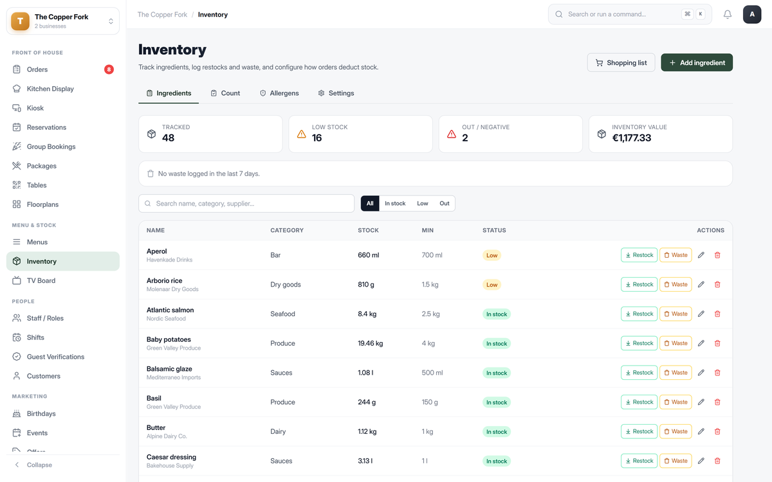Screen dimensions: 772x482
Task: Collapse the sidebar
Action: click(63, 465)
